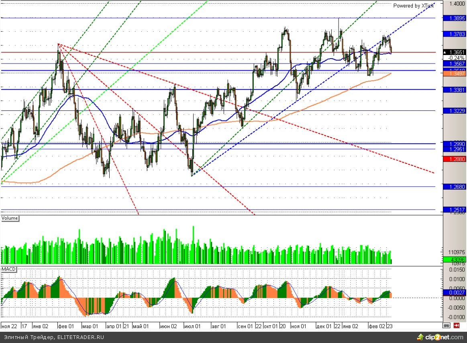The image size is (467, 343).
Task: Click the -0.24% change label
Action: click(x=455, y=58)
